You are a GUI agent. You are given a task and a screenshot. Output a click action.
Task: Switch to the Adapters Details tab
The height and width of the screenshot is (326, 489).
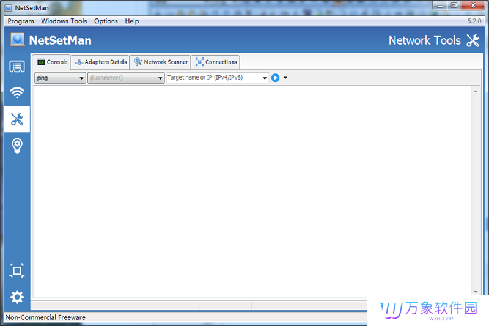[100, 62]
